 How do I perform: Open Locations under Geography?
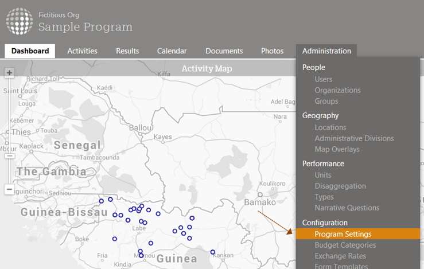tap(330, 127)
